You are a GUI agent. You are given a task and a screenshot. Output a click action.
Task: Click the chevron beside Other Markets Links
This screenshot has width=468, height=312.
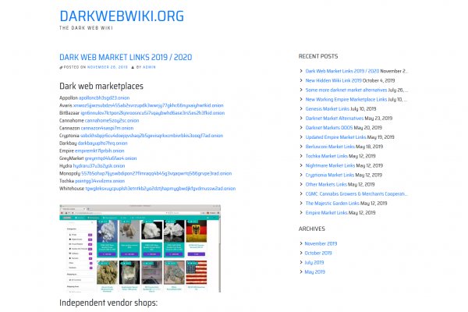point(301,184)
